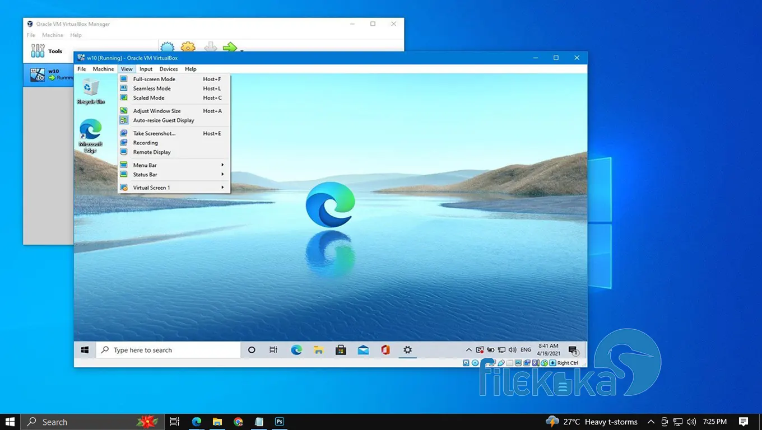
Task: Open the Machine menu of the w10 VM window
Action: [103, 69]
